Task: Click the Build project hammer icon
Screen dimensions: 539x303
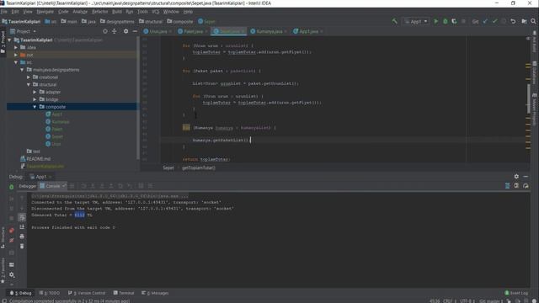Action: (395, 21)
